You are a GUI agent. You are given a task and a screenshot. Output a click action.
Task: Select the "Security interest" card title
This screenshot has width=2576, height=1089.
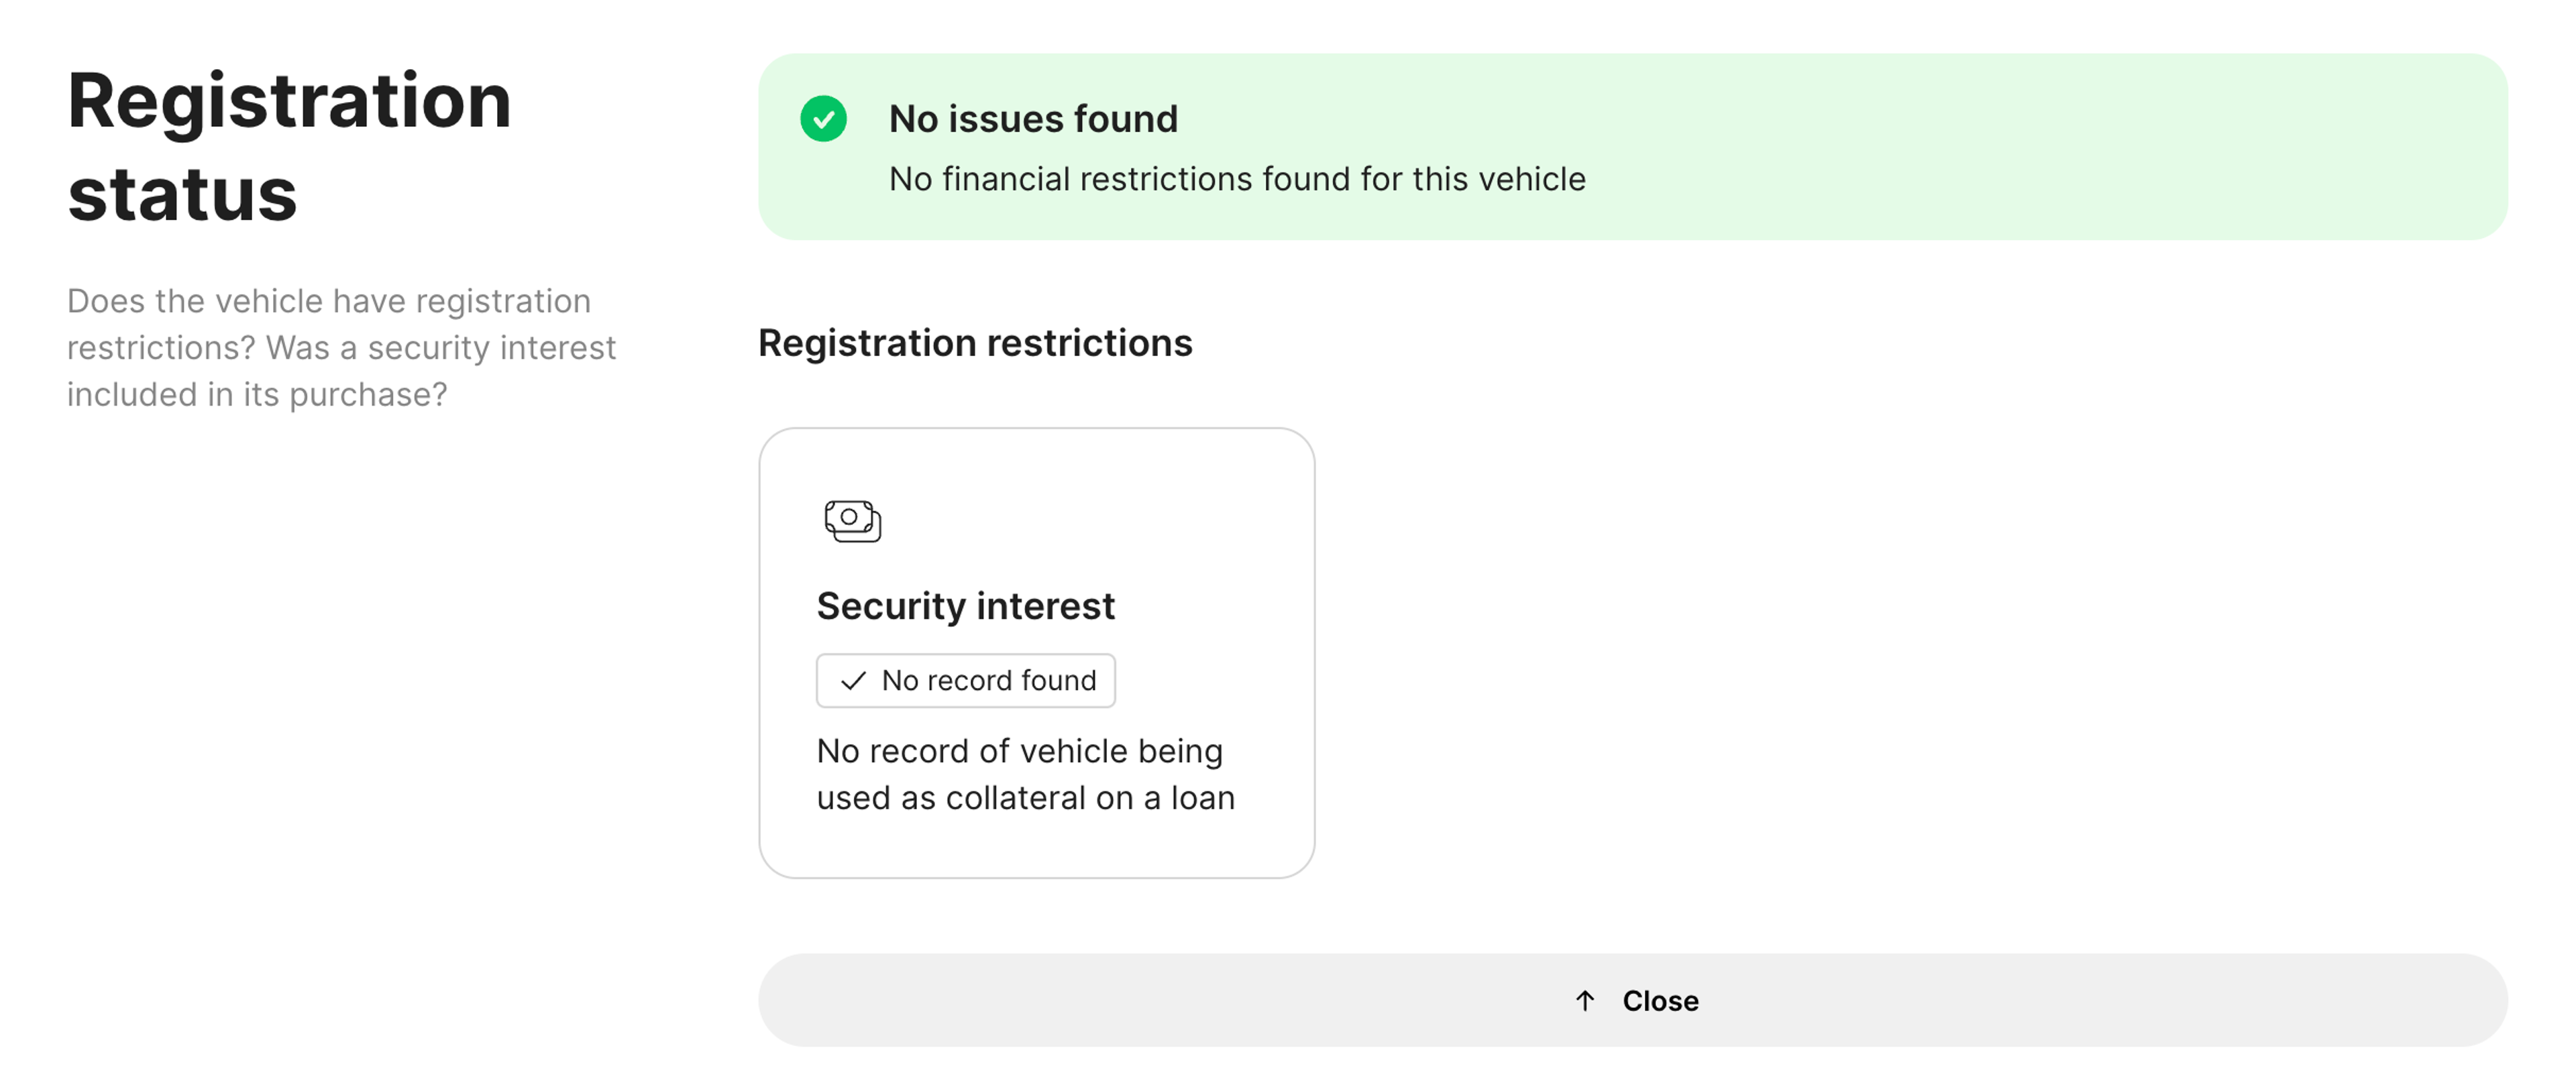click(965, 606)
